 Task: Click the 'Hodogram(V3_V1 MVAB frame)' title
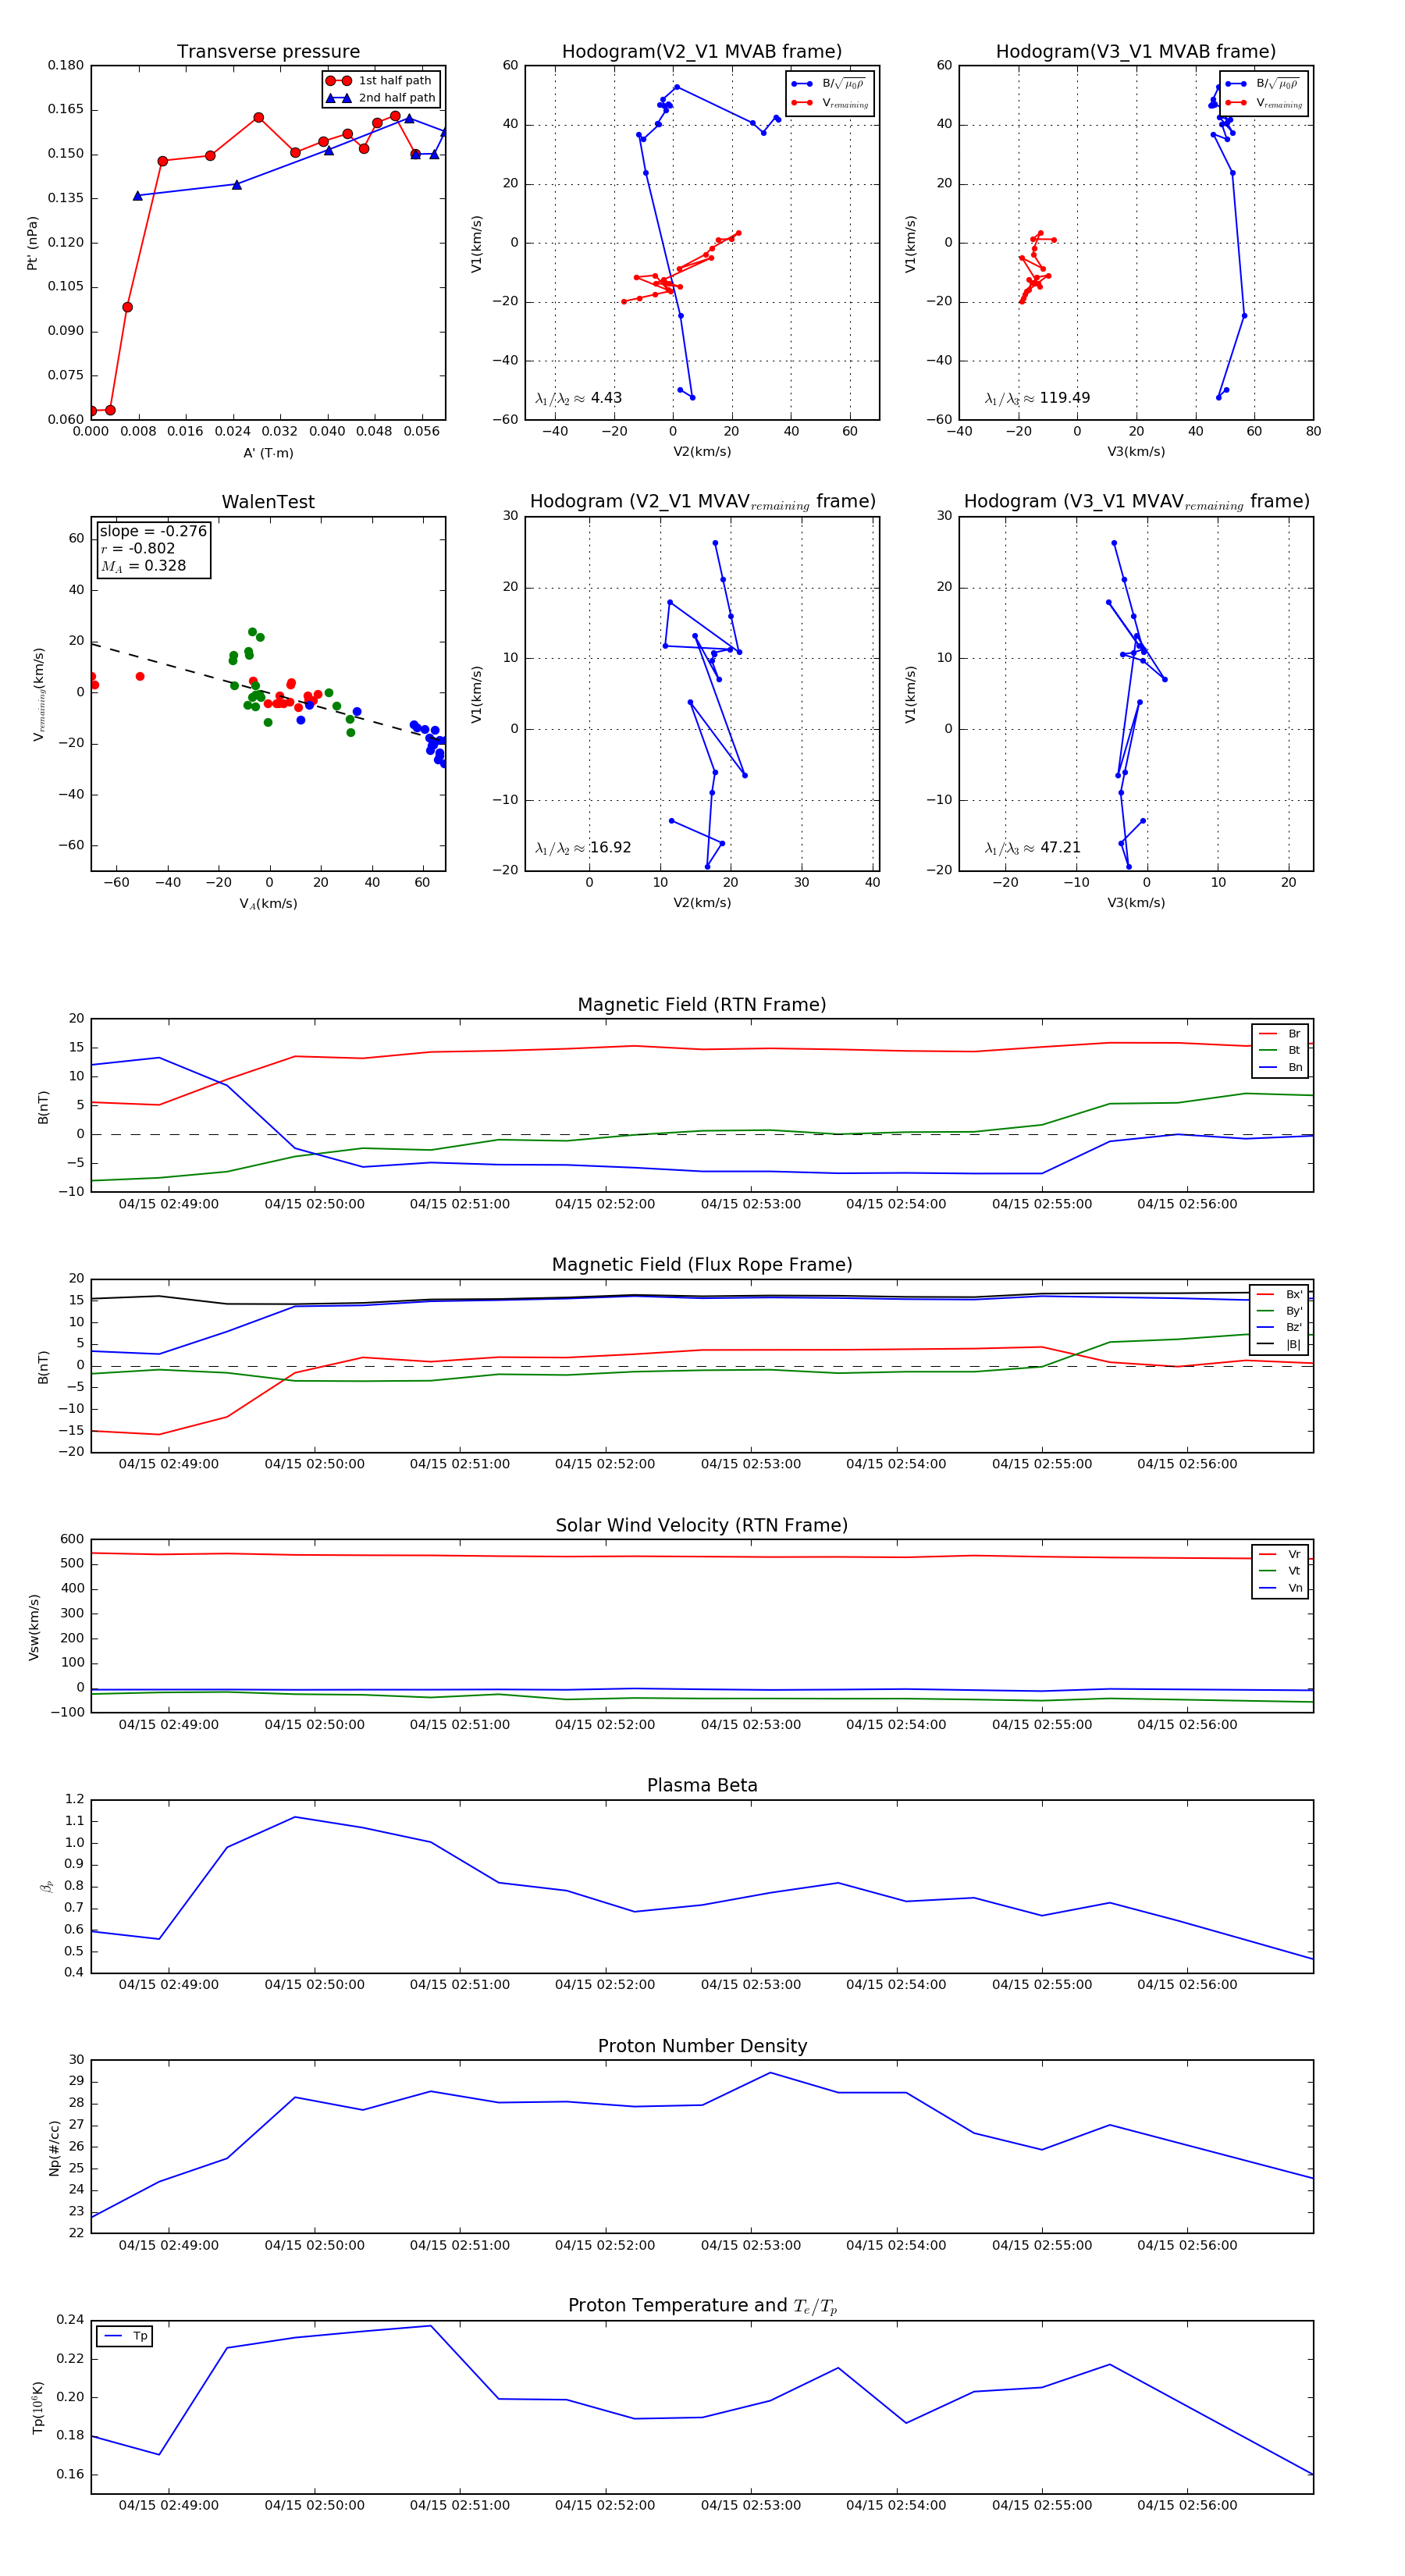[x=1136, y=52]
